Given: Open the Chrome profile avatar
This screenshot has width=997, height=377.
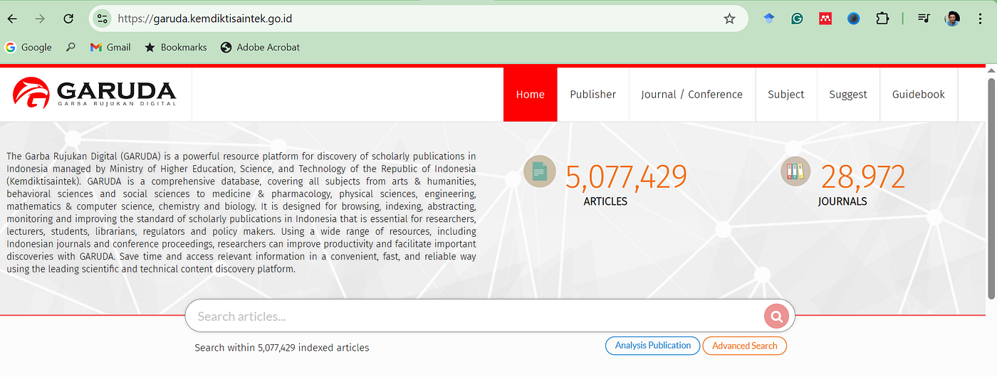Looking at the screenshot, I should (952, 18).
